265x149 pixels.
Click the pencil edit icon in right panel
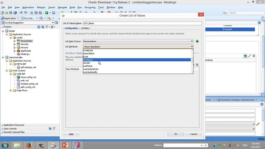(250, 56)
